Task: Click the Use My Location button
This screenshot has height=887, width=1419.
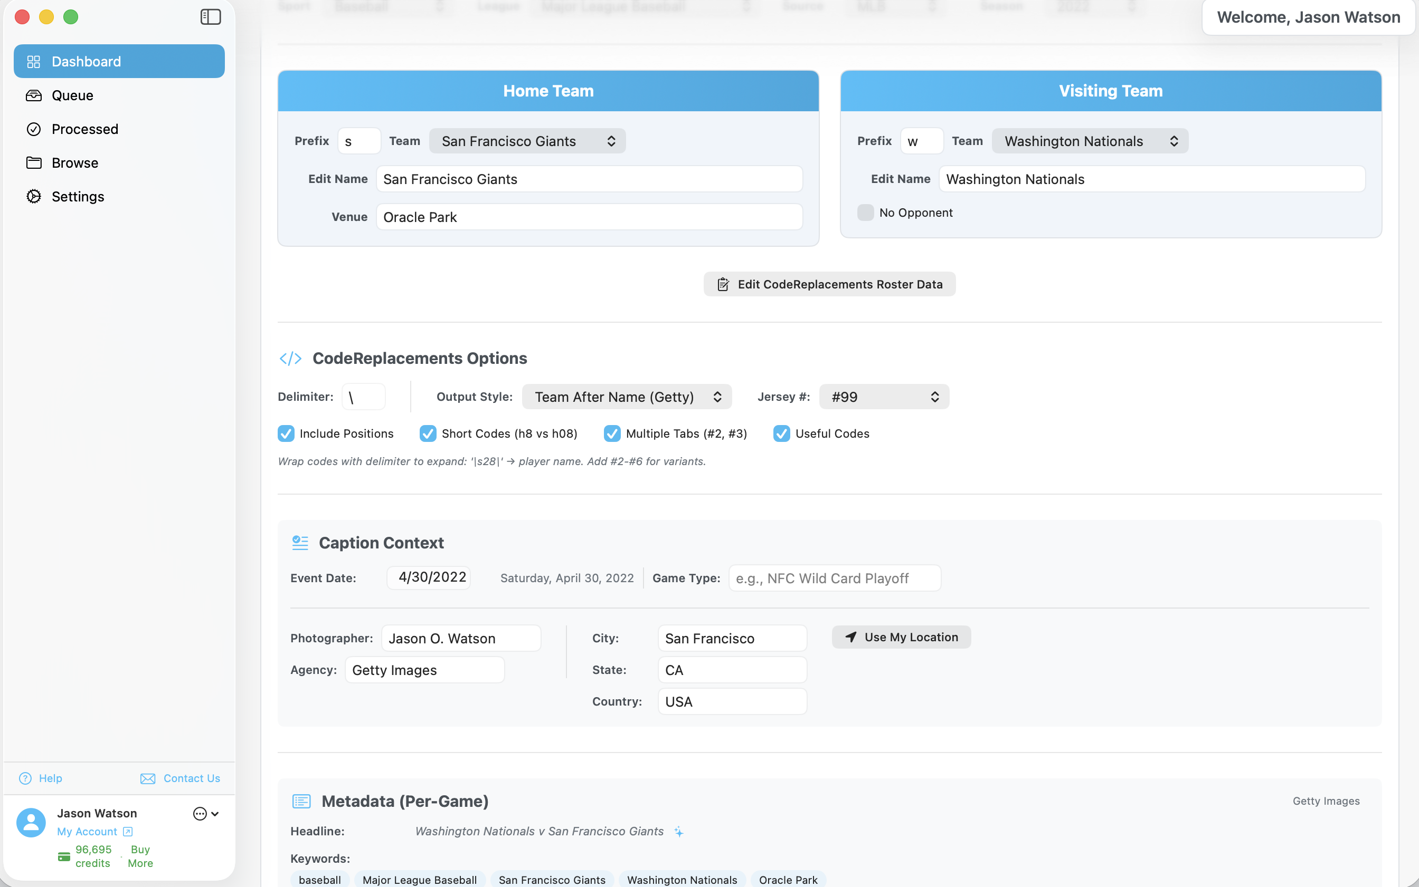Action: point(901,637)
